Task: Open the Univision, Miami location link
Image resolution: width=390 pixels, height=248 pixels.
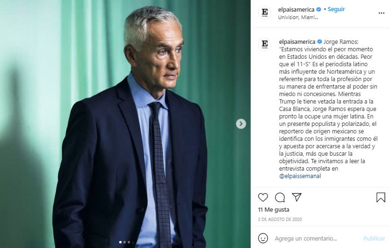Action: pyautogui.click(x=298, y=17)
